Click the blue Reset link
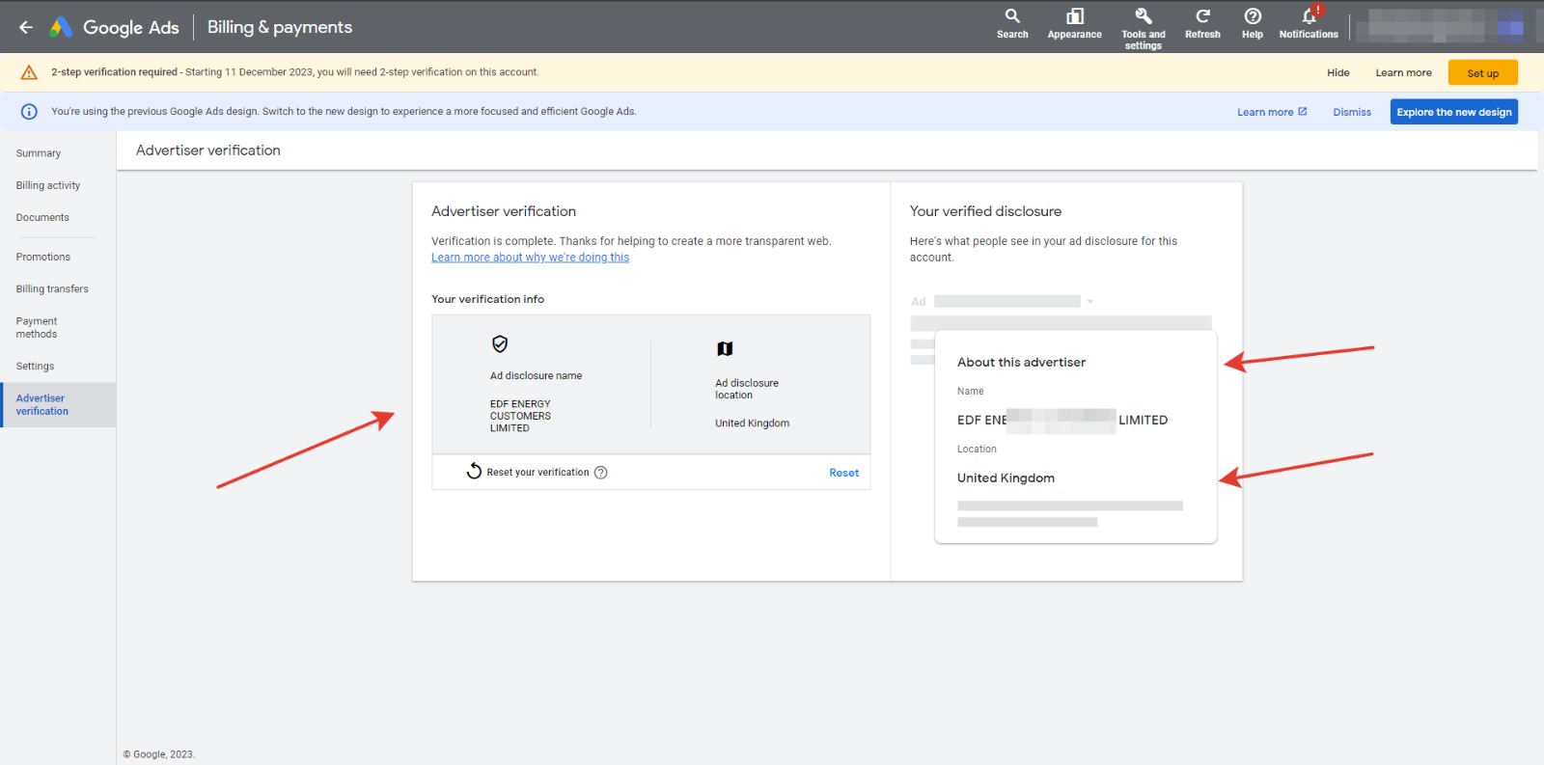 (844, 473)
